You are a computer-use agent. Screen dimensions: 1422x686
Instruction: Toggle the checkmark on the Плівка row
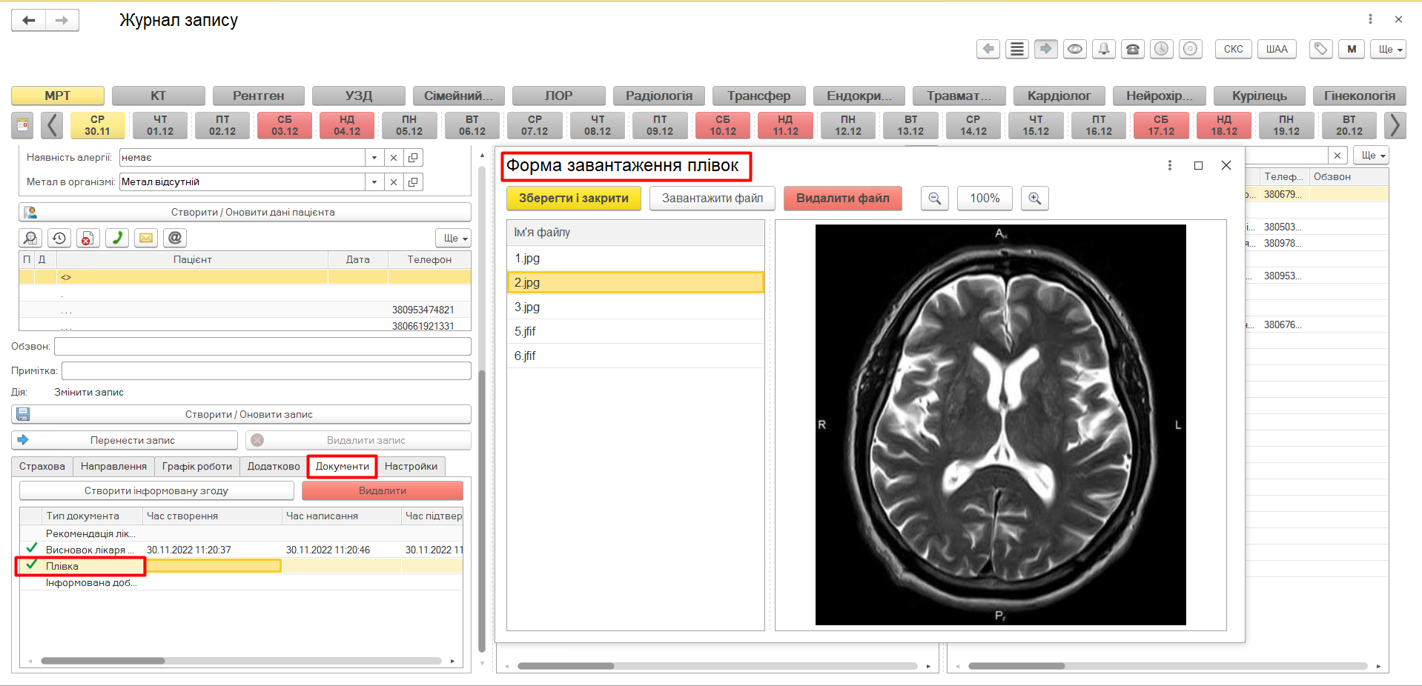32,565
